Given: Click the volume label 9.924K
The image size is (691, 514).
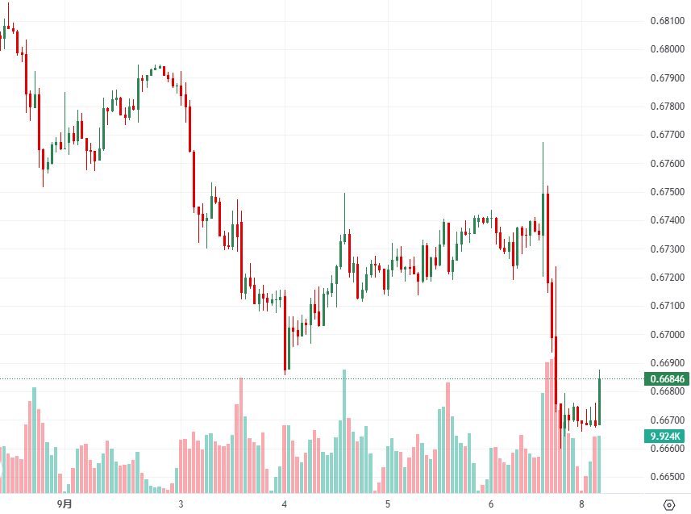Looking at the screenshot, I should pyautogui.click(x=666, y=437).
